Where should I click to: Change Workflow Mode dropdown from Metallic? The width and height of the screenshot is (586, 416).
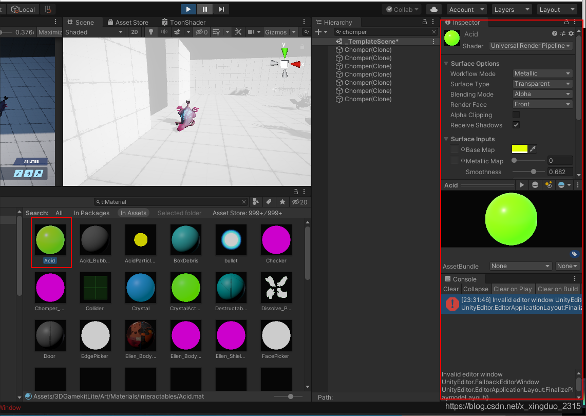542,73
